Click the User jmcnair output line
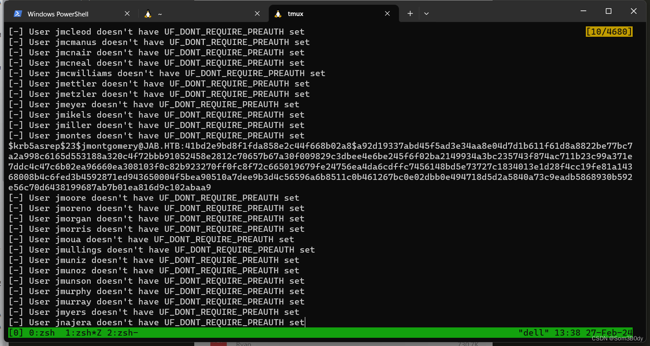 click(157, 52)
